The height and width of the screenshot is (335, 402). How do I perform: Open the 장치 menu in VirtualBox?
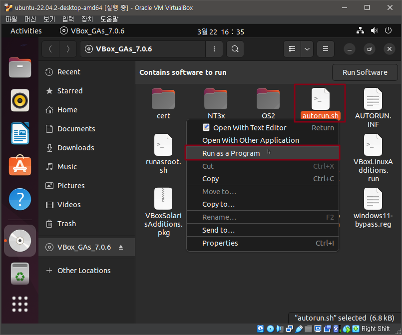[87, 19]
